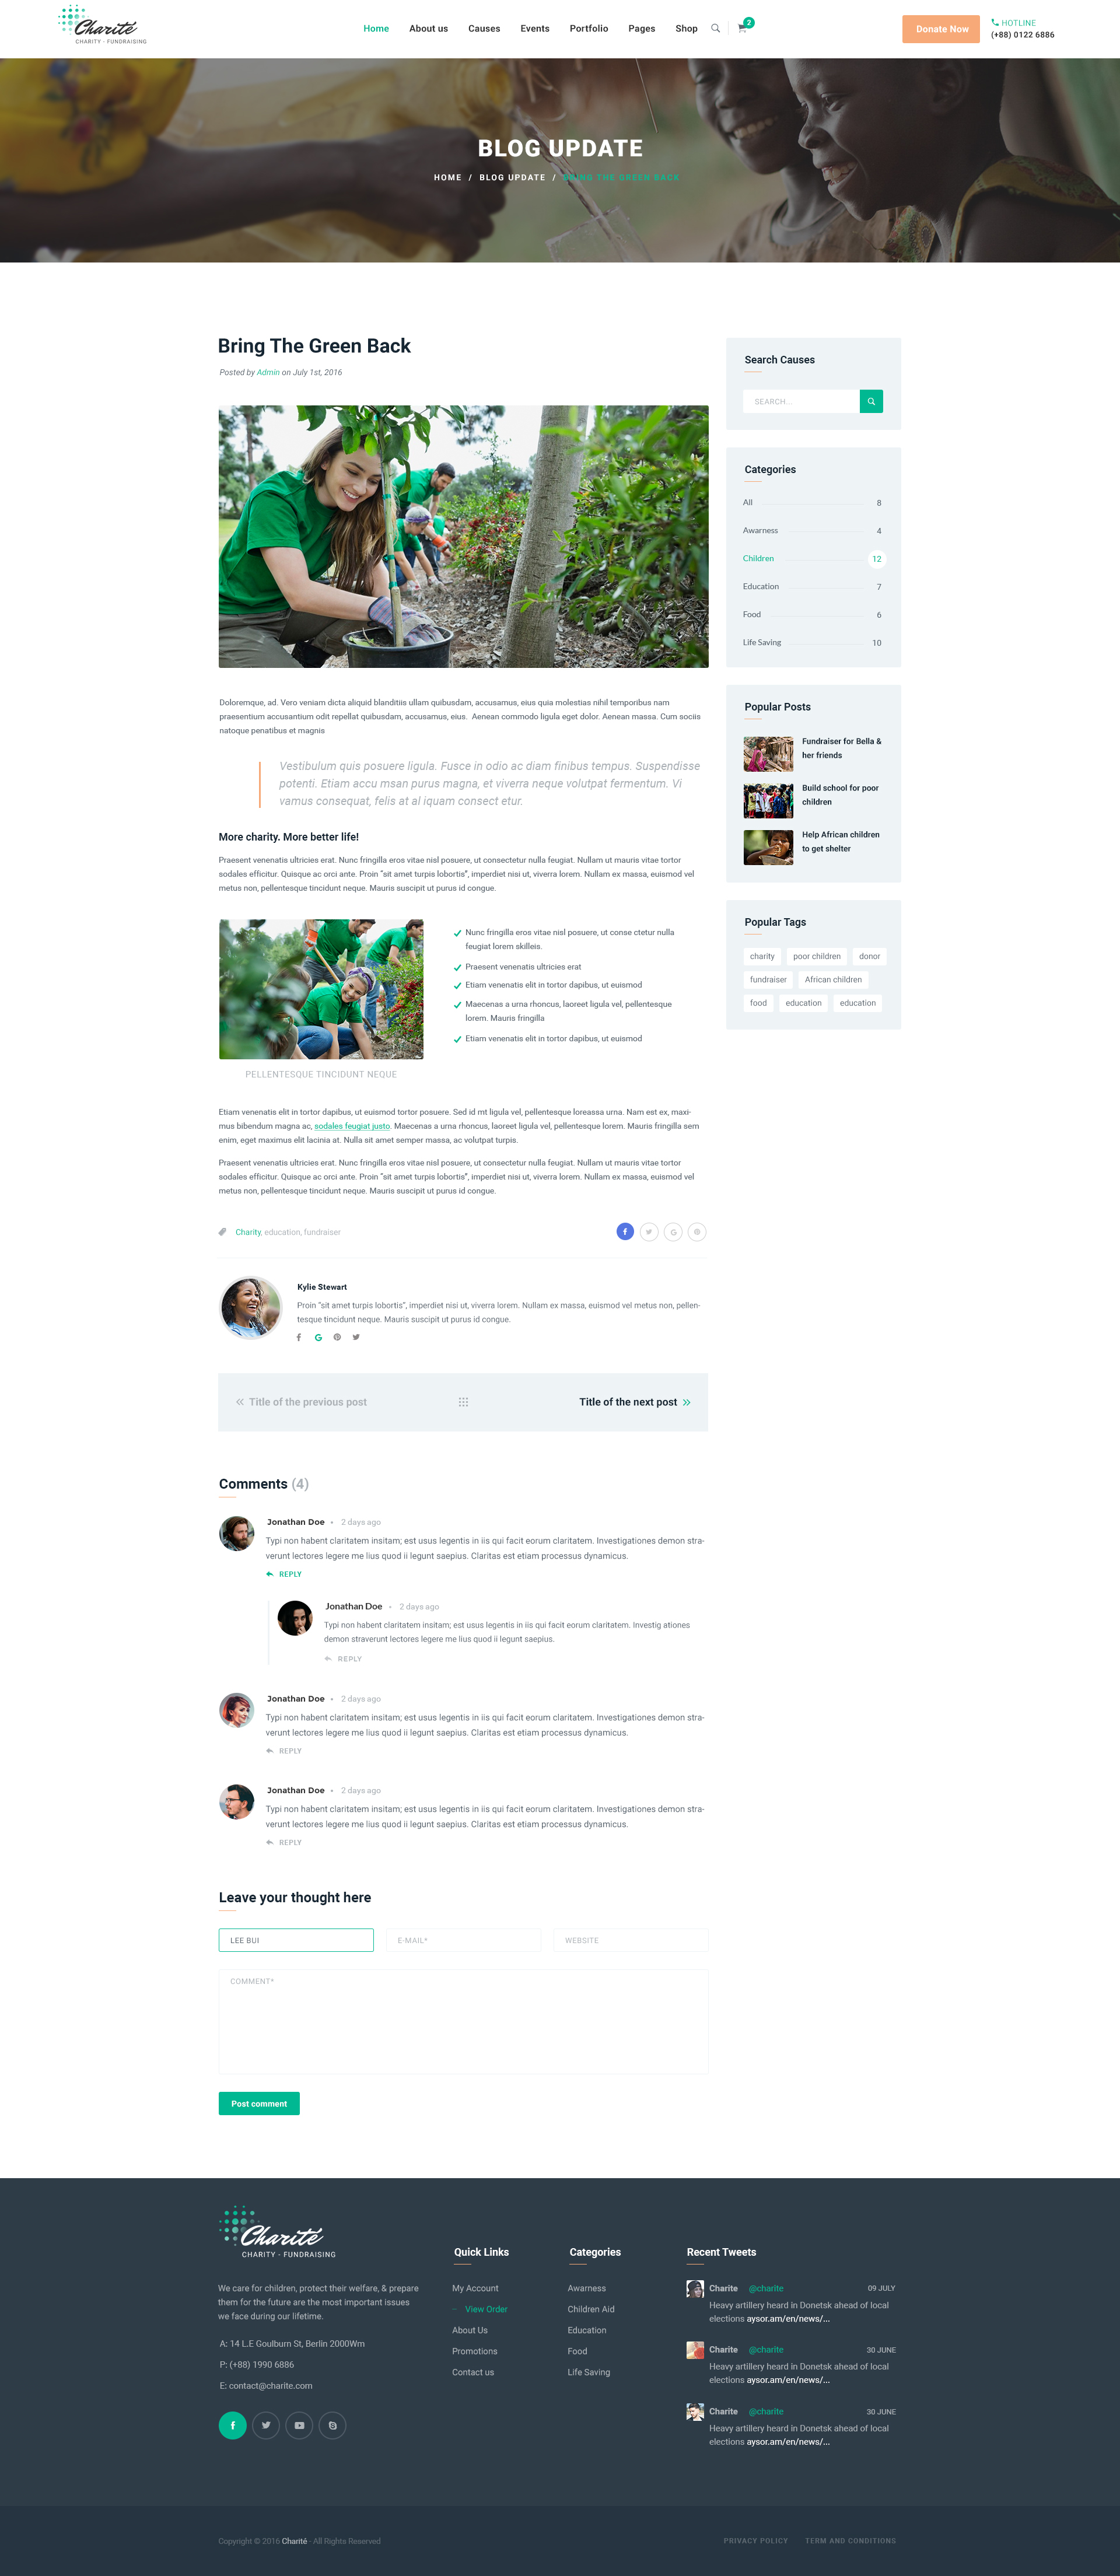Image resolution: width=1120 pixels, height=2576 pixels.
Task: Open the shopping cart icon
Action: pyautogui.click(x=742, y=28)
